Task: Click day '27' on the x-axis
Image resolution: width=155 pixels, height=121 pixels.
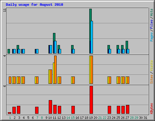Action: pyautogui.click(x=127, y=118)
